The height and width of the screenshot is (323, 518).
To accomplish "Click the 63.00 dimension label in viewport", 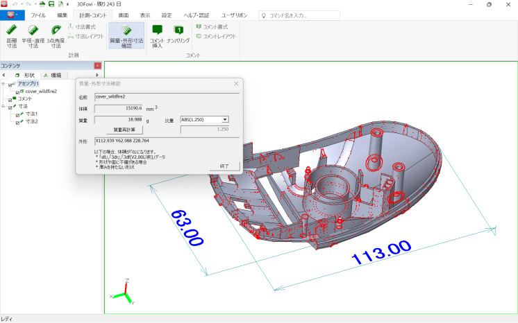I will tap(187, 228).
